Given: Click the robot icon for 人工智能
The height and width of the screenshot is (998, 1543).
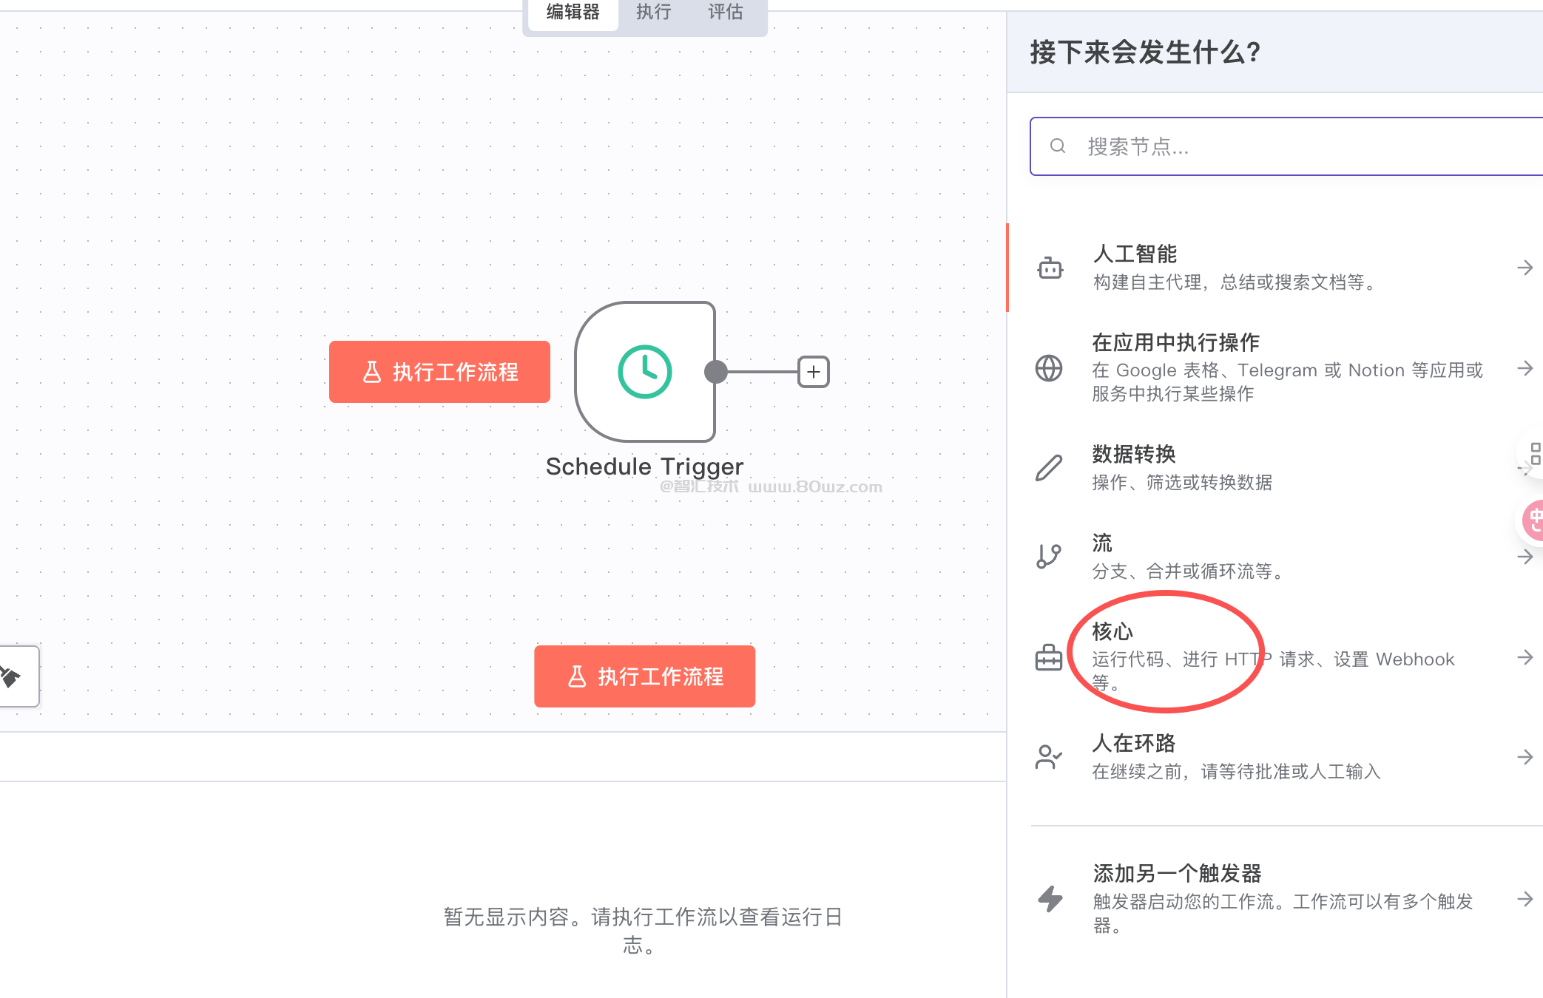Looking at the screenshot, I should [1050, 268].
